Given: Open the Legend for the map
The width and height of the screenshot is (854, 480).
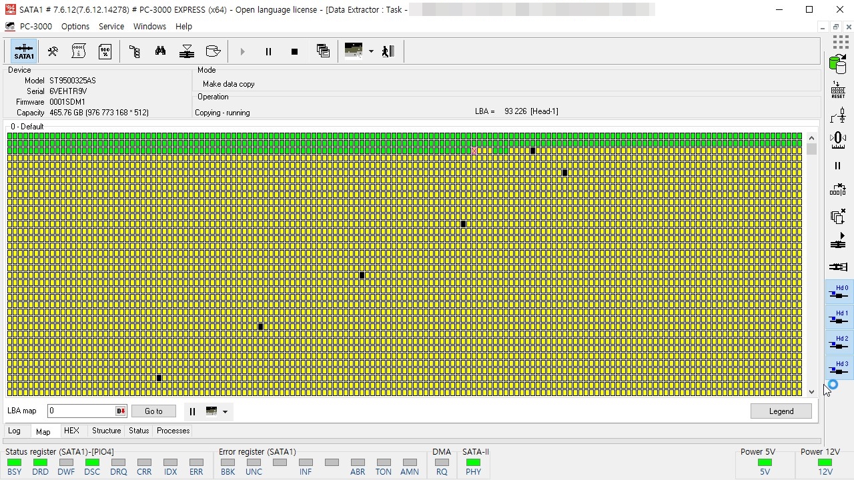Looking at the screenshot, I should pos(781,411).
